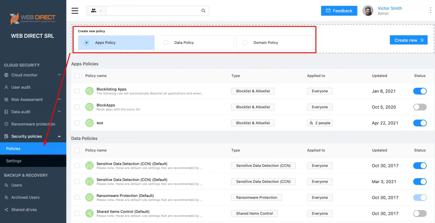Click the Ransomware Protection type tag
435x223 pixels.
257,197
